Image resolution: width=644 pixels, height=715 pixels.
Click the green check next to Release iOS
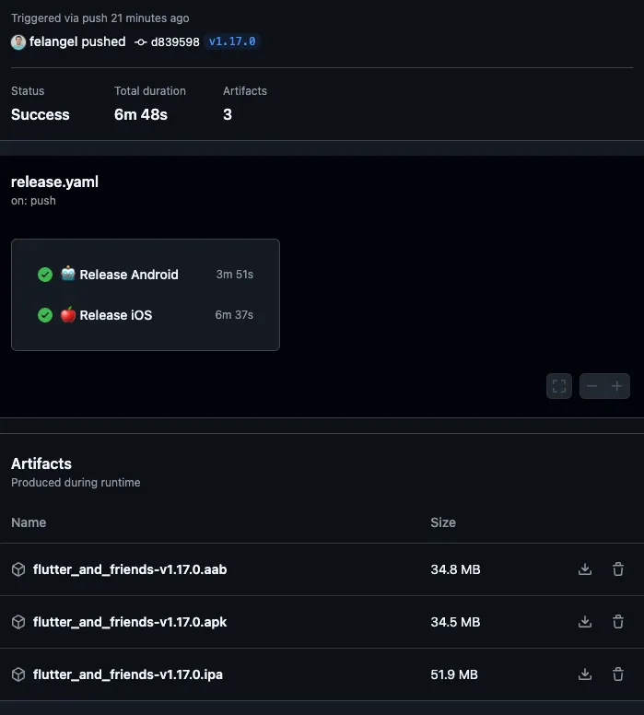45,315
